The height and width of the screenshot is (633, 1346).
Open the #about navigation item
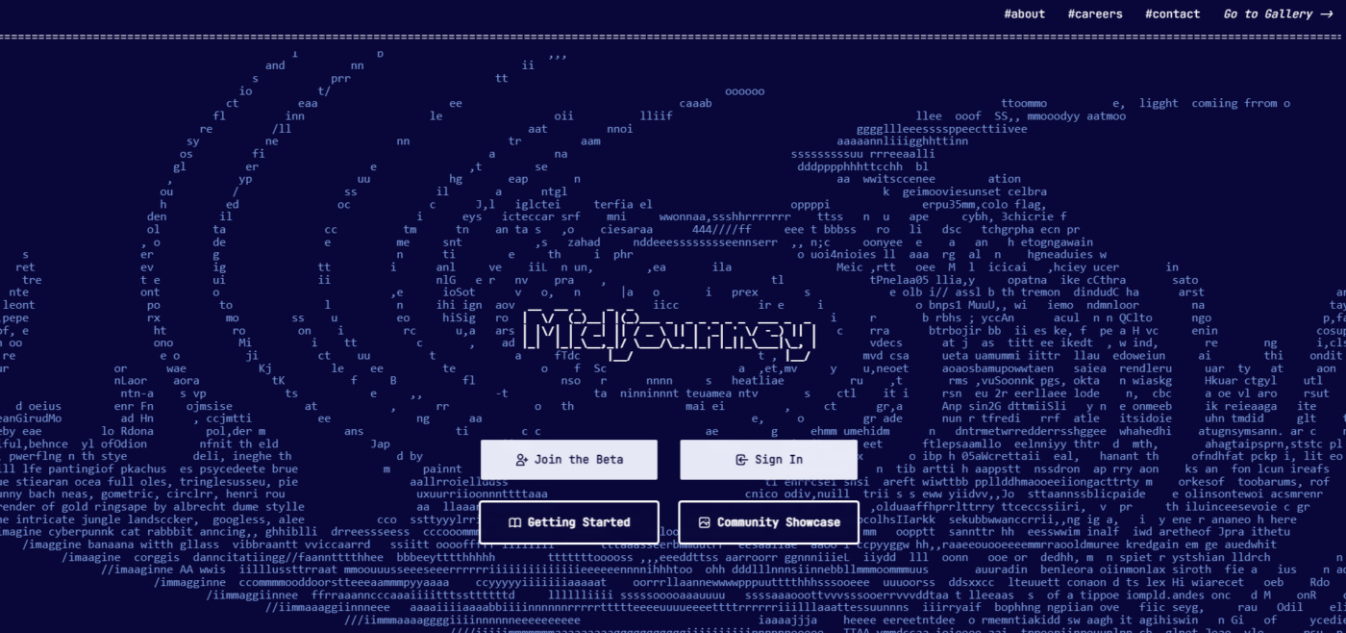pos(1024,13)
